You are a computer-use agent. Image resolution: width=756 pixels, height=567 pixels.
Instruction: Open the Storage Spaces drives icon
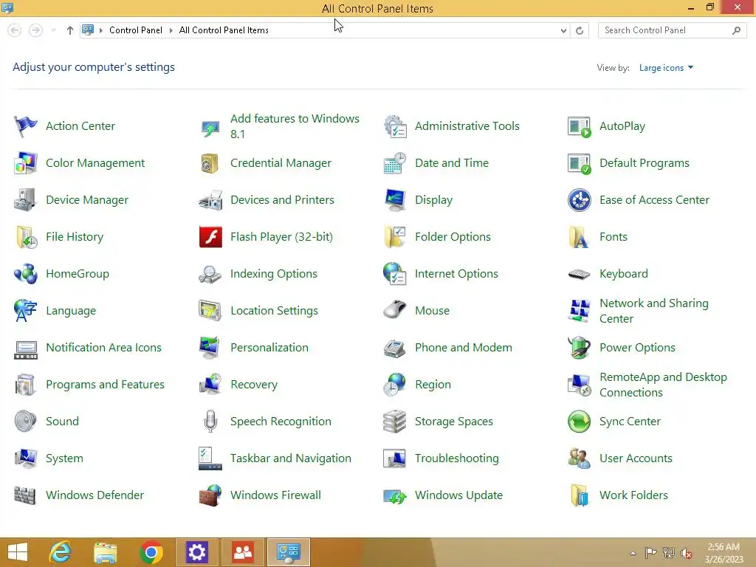[395, 422]
